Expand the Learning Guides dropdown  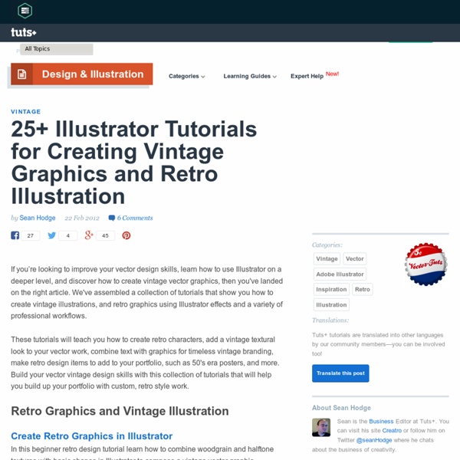250,76
